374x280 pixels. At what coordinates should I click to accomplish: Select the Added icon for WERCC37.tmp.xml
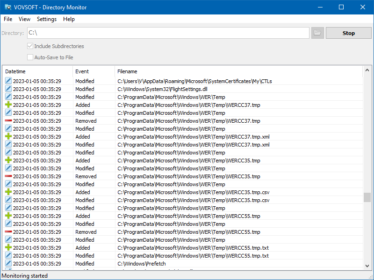[7, 136]
